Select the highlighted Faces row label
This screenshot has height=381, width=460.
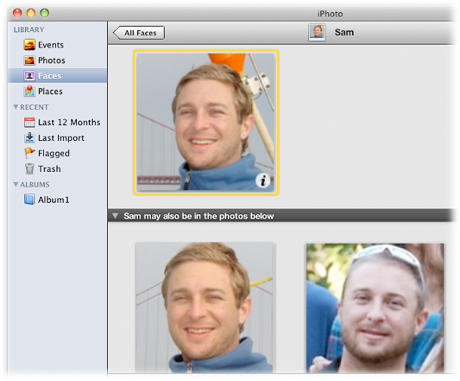(50, 75)
